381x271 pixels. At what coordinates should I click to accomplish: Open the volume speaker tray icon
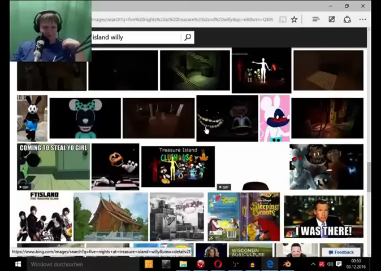[330, 264]
